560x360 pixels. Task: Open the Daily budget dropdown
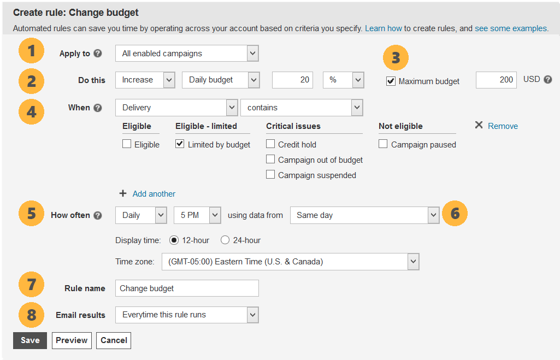(221, 80)
